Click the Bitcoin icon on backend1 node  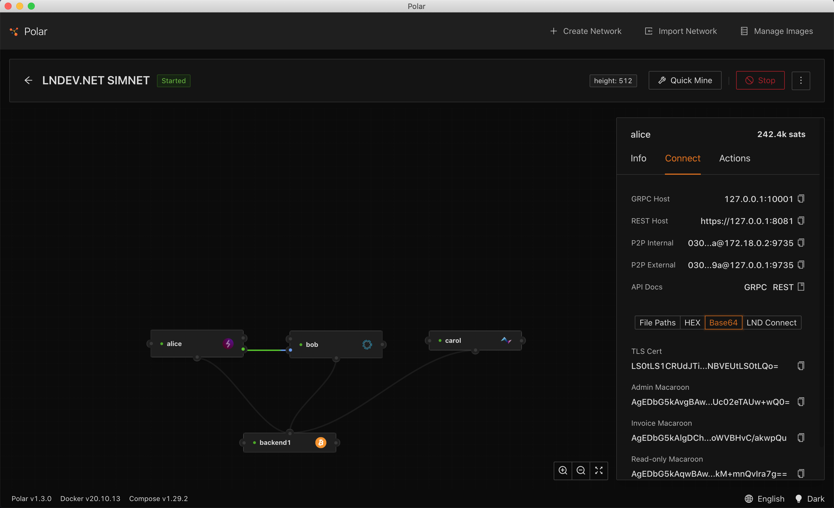(321, 442)
